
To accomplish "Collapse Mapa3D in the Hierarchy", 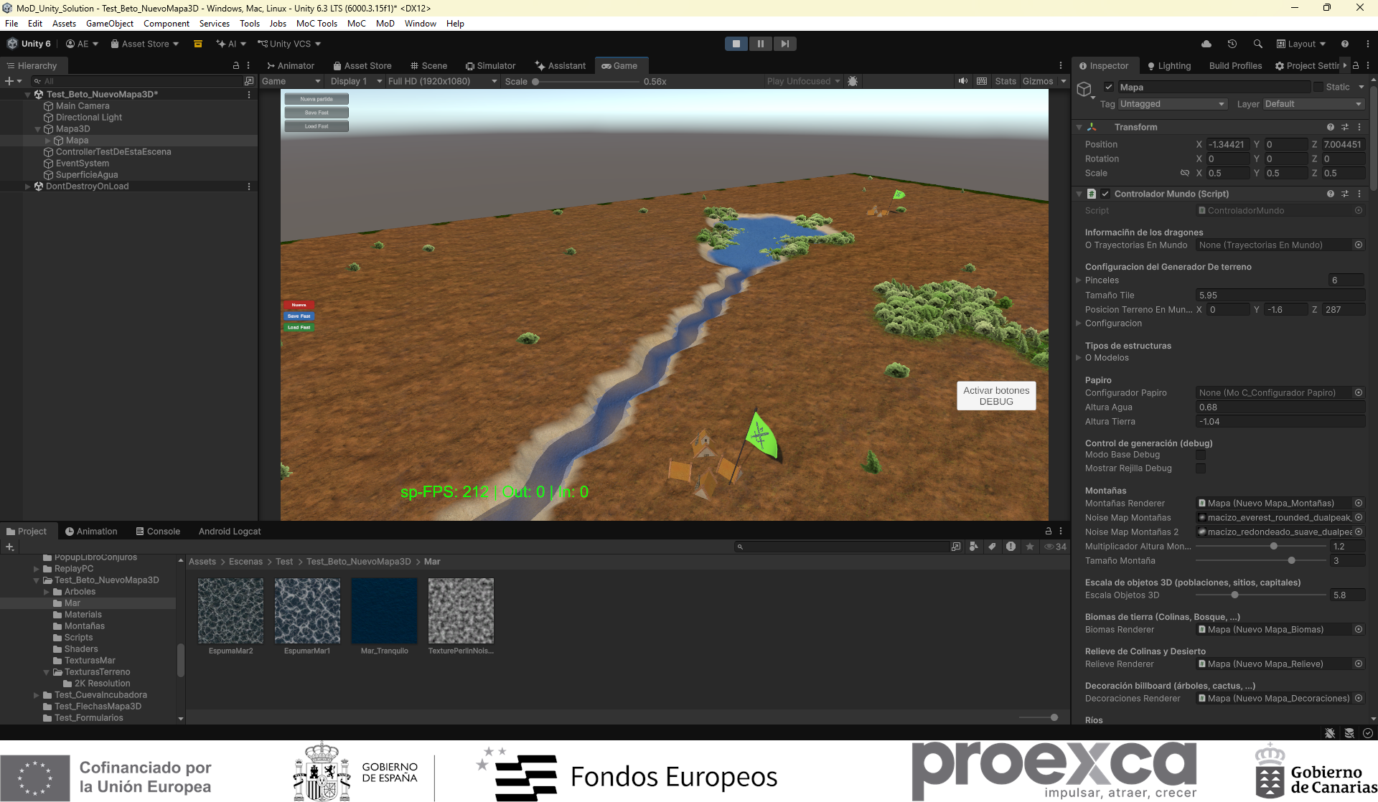I will (x=38, y=129).
